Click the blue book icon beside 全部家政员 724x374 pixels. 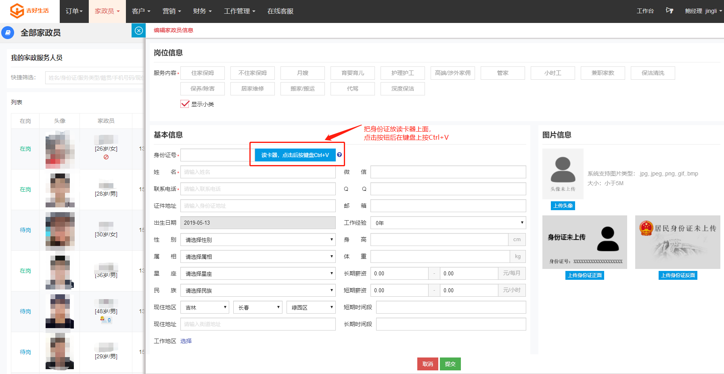8,33
